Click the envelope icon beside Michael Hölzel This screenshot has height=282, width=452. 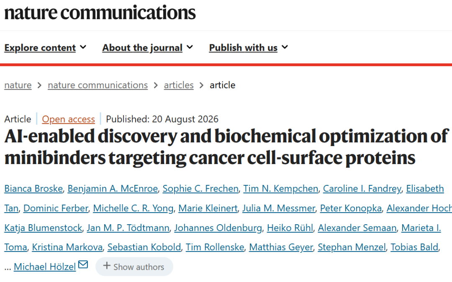[83, 264]
